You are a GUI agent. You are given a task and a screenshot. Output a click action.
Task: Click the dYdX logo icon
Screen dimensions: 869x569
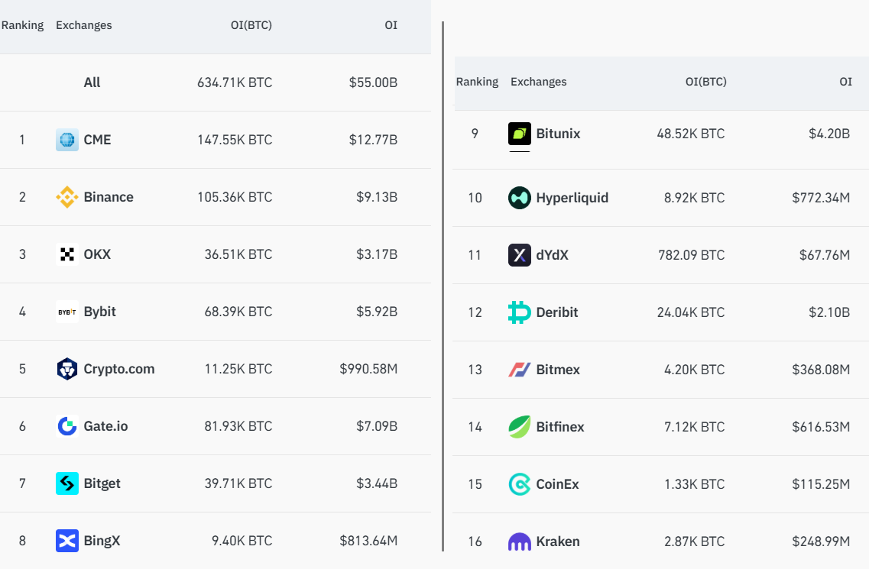pos(520,255)
